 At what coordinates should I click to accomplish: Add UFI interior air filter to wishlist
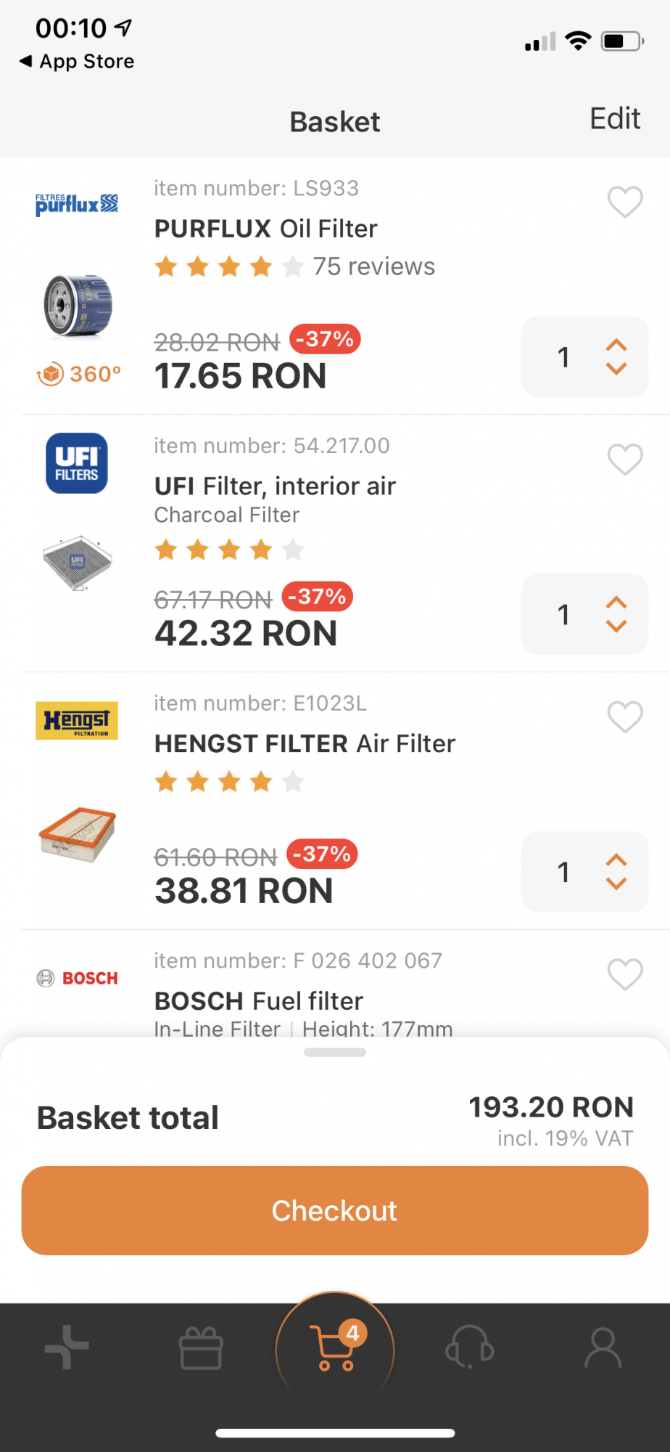point(624,459)
